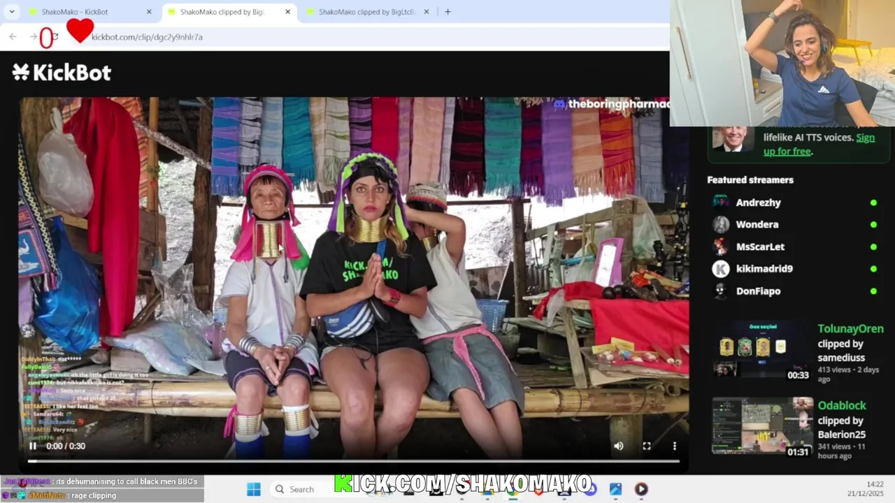
Task: Open the KickBot home logo
Action: click(x=62, y=72)
